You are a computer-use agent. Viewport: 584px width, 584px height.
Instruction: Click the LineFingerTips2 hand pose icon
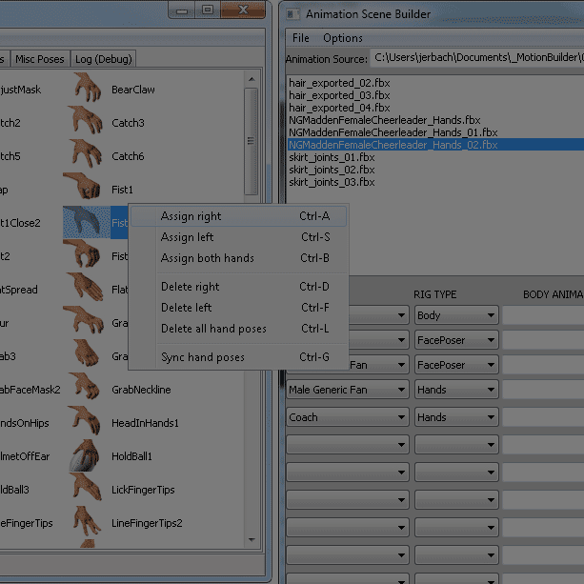(87, 521)
